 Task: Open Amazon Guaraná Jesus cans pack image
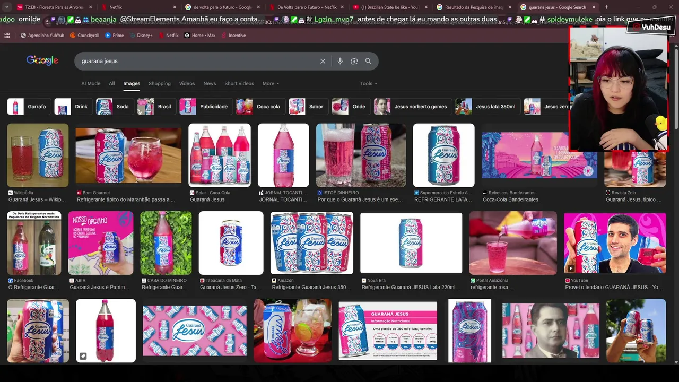pos(312,243)
